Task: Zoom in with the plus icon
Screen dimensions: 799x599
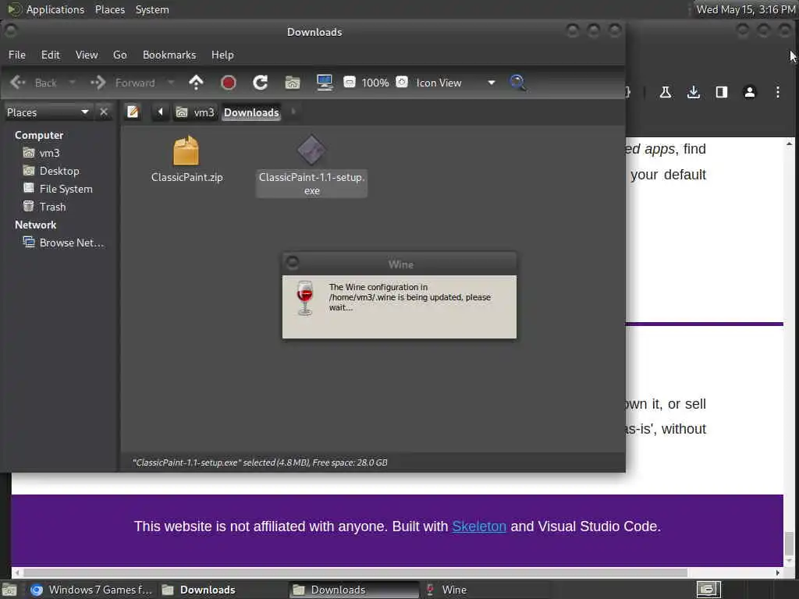Action: [x=402, y=82]
